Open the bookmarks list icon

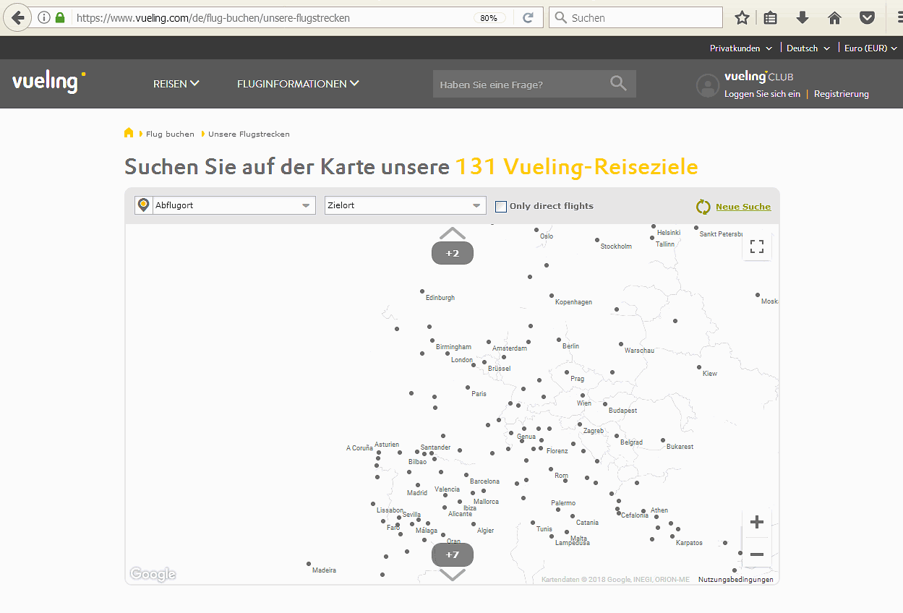[x=771, y=17]
